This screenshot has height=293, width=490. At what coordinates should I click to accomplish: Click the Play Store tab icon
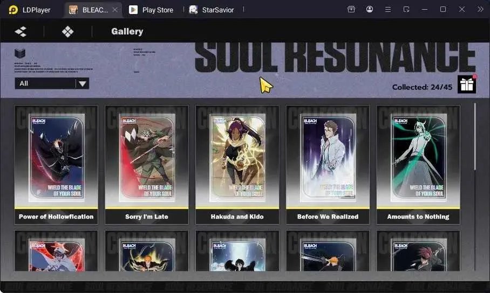coord(133,10)
